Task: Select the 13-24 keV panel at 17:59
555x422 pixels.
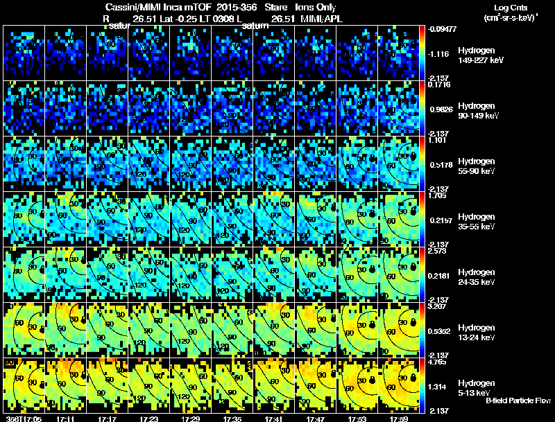Action: click(398, 331)
